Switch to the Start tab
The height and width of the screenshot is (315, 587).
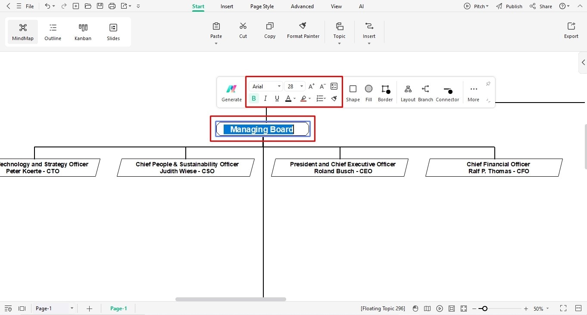click(198, 6)
